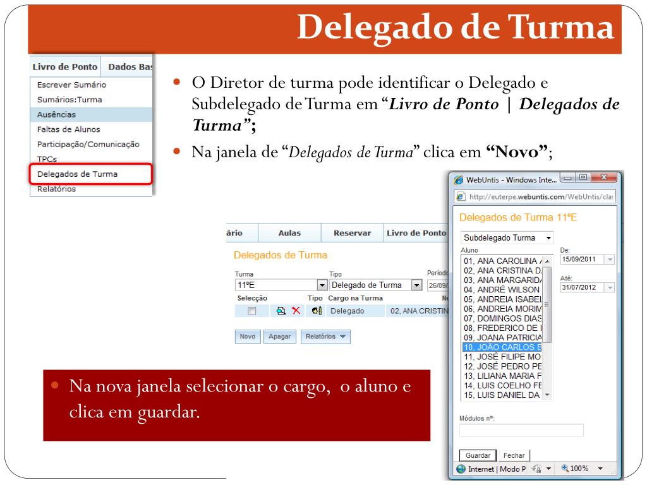The width and height of the screenshot is (647, 485).
Task: Click the page icon beside the URL
Action: pyautogui.click(x=461, y=197)
